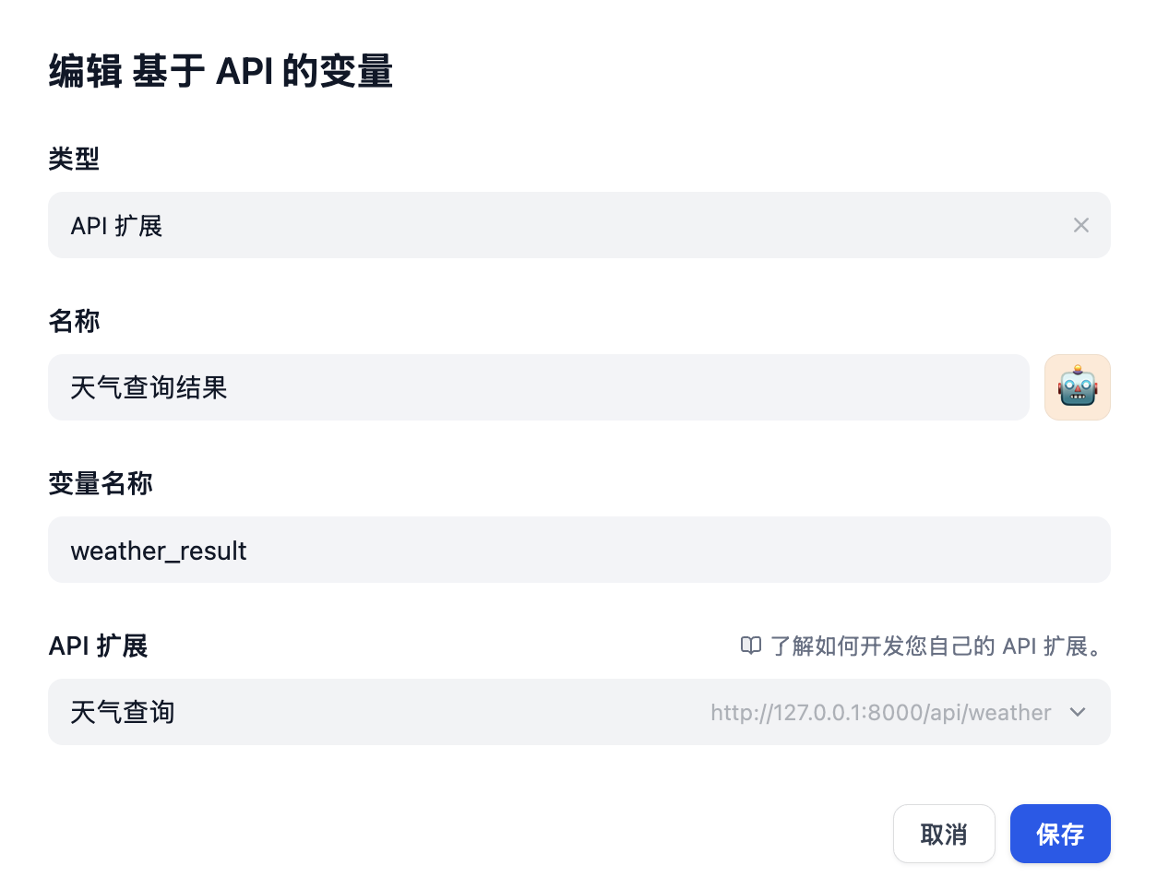The height and width of the screenshot is (889, 1157).
Task: Click the 变量名称 section label
Action: coord(101,483)
